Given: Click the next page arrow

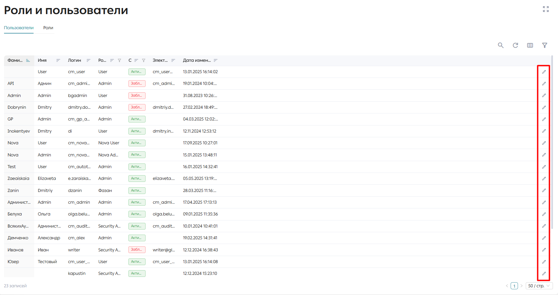Looking at the screenshot, I should point(522,286).
